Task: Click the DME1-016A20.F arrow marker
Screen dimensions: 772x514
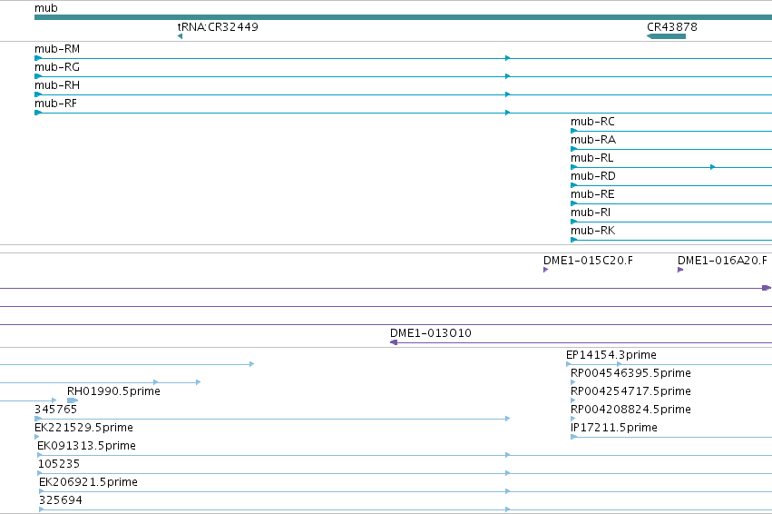Action: [680, 270]
